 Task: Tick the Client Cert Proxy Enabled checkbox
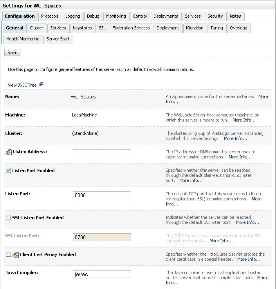click(8, 254)
